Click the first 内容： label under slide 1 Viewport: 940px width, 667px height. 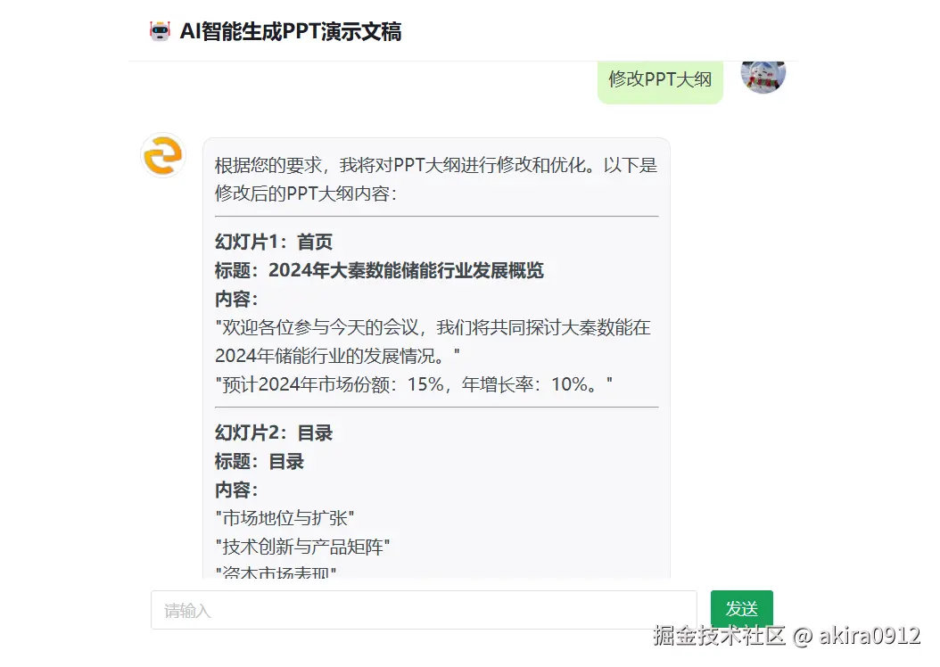pyautogui.click(x=236, y=299)
